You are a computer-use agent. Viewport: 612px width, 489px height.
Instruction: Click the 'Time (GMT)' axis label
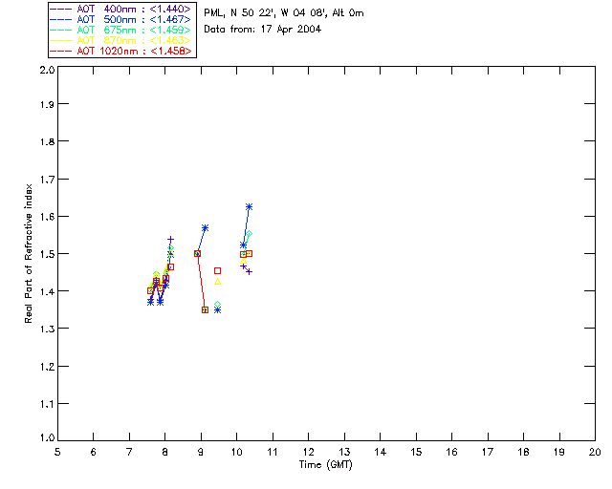coord(325,465)
